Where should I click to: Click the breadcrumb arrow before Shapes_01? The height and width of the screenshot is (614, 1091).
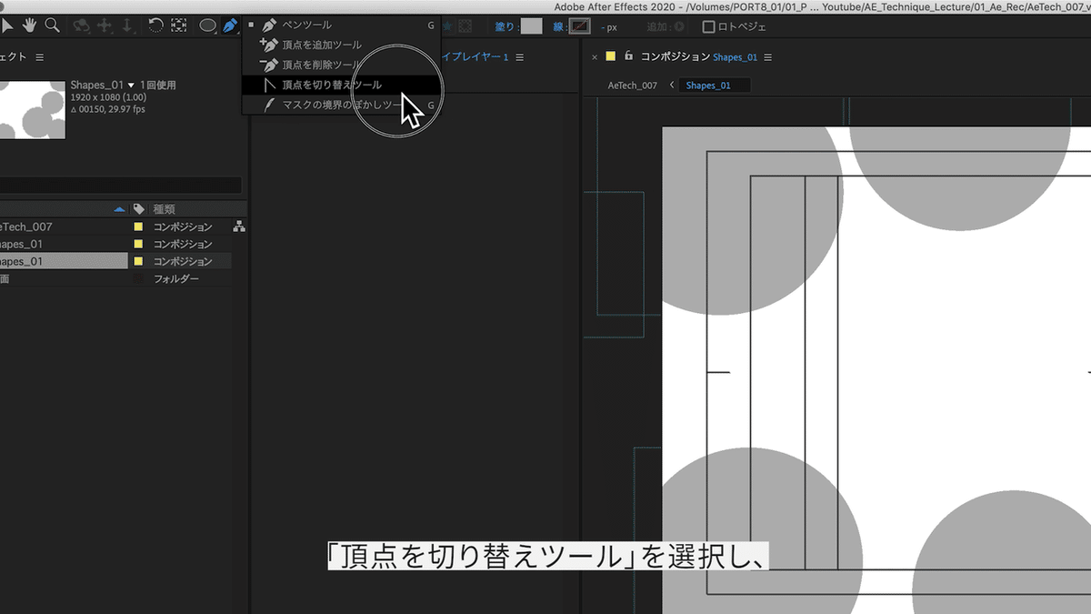click(x=671, y=86)
